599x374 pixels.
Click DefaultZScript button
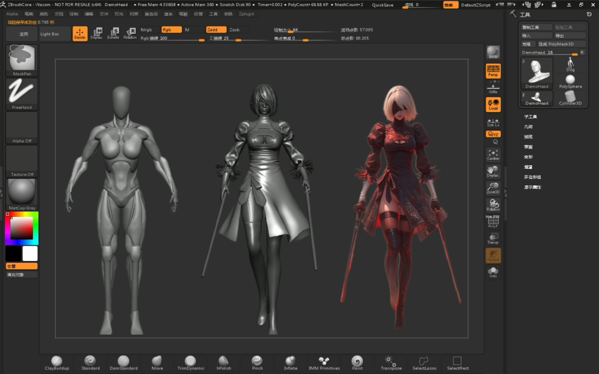(x=475, y=5)
